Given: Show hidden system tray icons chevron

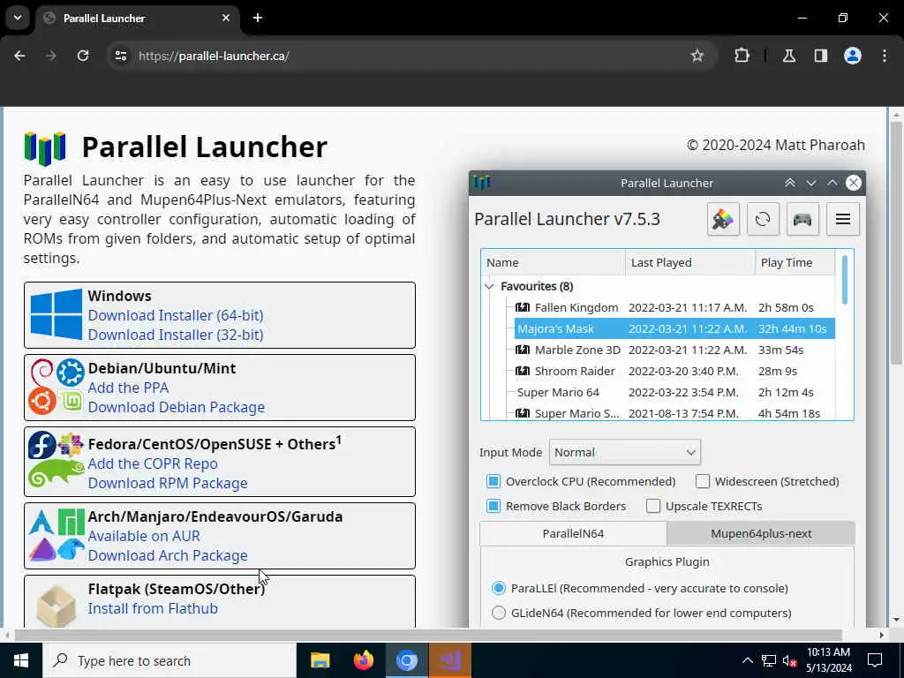Looking at the screenshot, I should pyautogui.click(x=747, y=660).
